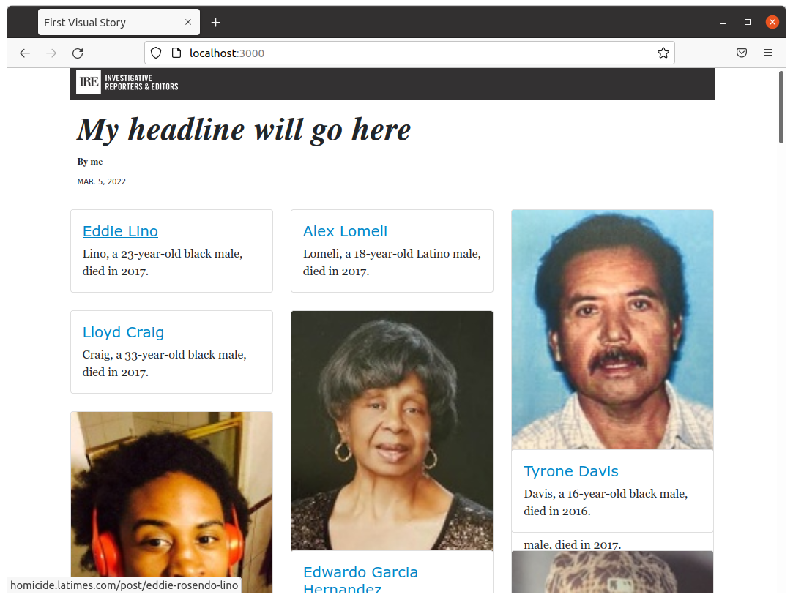Close the First Visual Story tab

pyautogui.click(x=188, y=22)
